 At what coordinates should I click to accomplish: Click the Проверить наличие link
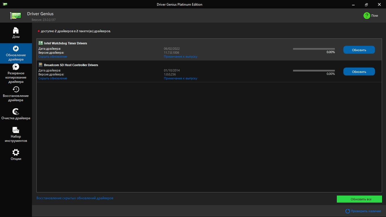click(x=366, y=211)
